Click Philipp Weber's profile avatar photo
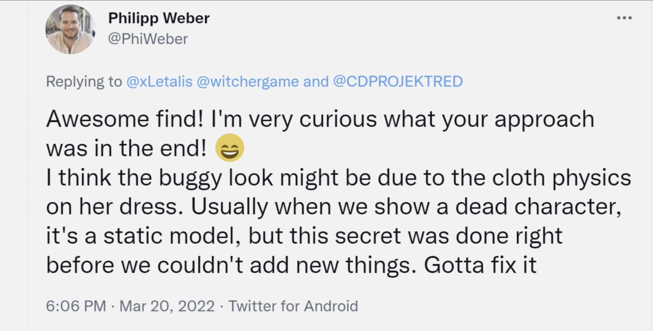 (x=70, y=30)
